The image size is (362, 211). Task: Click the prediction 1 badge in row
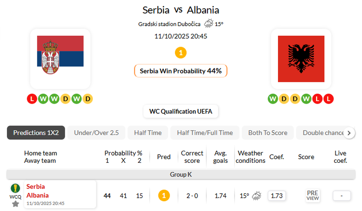[x=164, y=196]
